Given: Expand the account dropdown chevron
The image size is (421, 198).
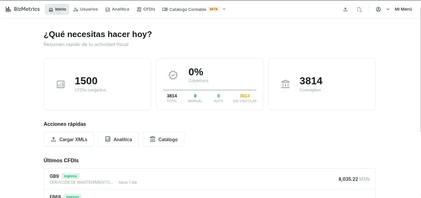Looking at the screenshot, I should coord(388,9).
